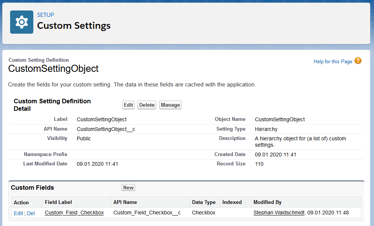Click the Edit button for the definition
374x226 pixels.
pyautogui.click(x=128, y=105)
